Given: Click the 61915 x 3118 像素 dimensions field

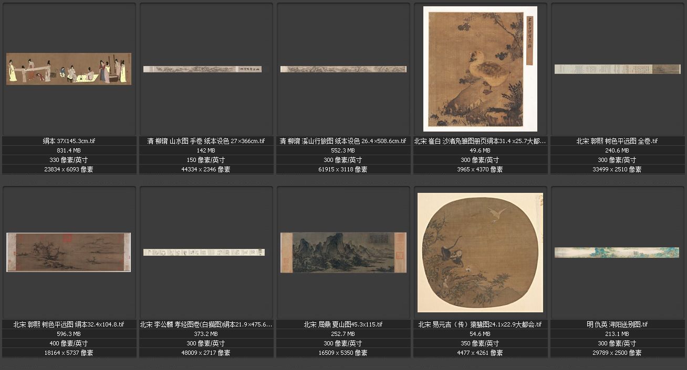Looking at the screenshot, I should pos(343,169).
